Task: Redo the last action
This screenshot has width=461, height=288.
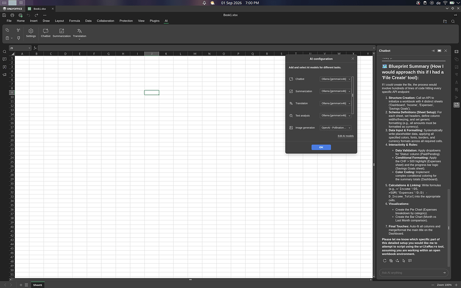Action: [x=36, y=15]
